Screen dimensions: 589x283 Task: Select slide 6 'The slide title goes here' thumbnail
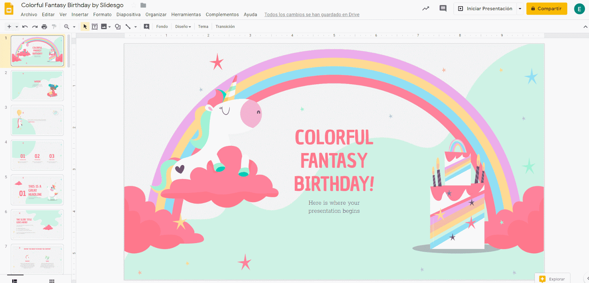tap(37, 225)
